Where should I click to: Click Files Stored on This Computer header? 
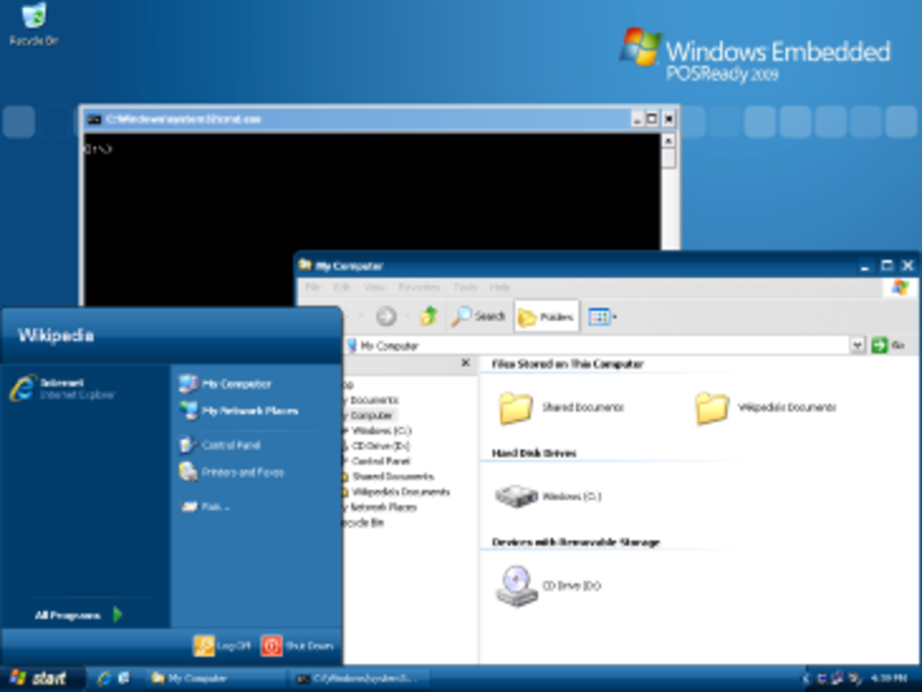(567, 364)
